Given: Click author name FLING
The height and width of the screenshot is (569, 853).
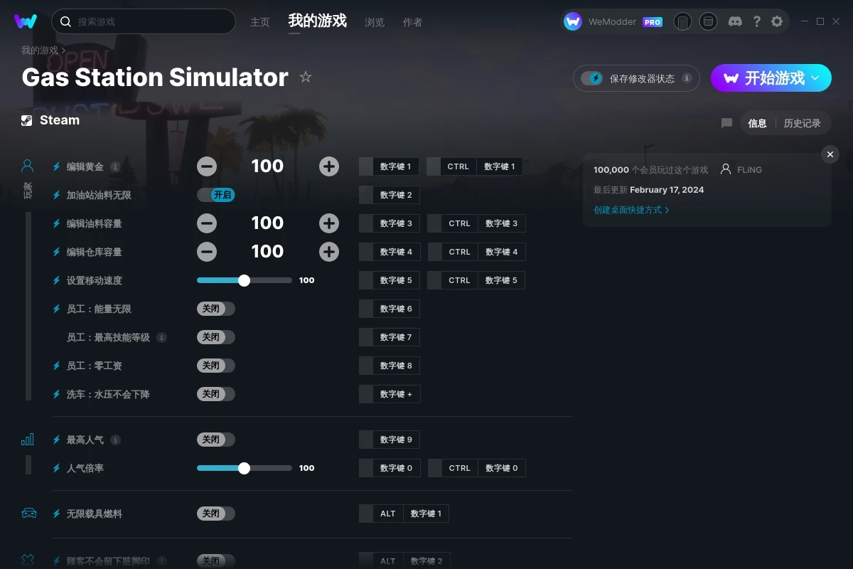Looking at the screenshot, I should 749,170.
